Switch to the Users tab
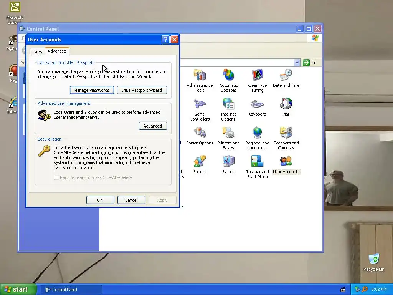This screenshot has width=393, height=295. (x=36, y=52)
